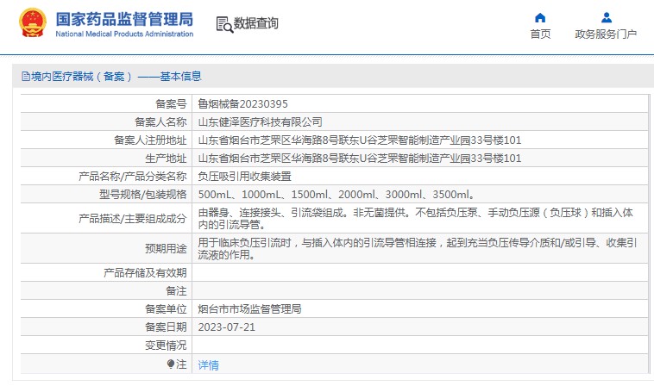Click National Medical Products Administration text
654x386 pixels.
click(x=124, y=34)
